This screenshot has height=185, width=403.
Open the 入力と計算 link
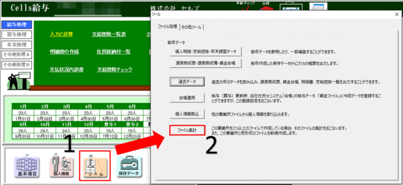(61, 35)
